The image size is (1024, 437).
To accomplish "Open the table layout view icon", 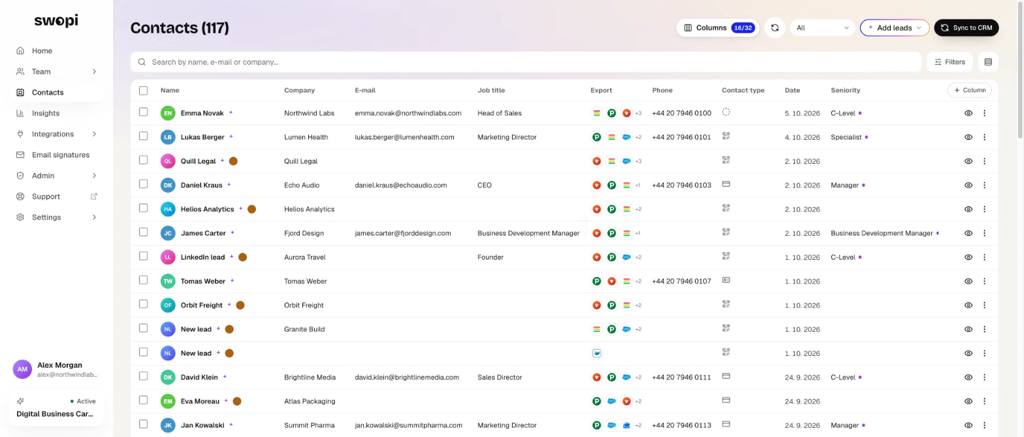I will (x=988, y=62).
